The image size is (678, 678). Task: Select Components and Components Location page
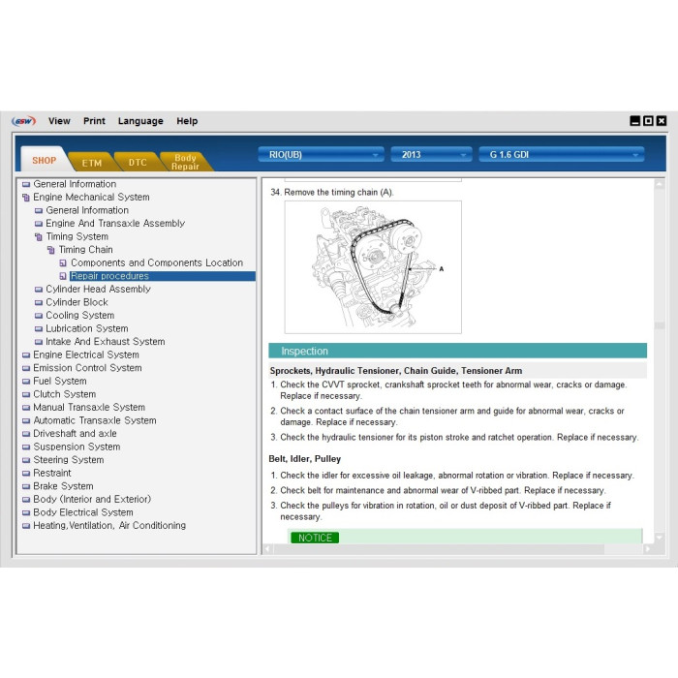click(157, 262)
